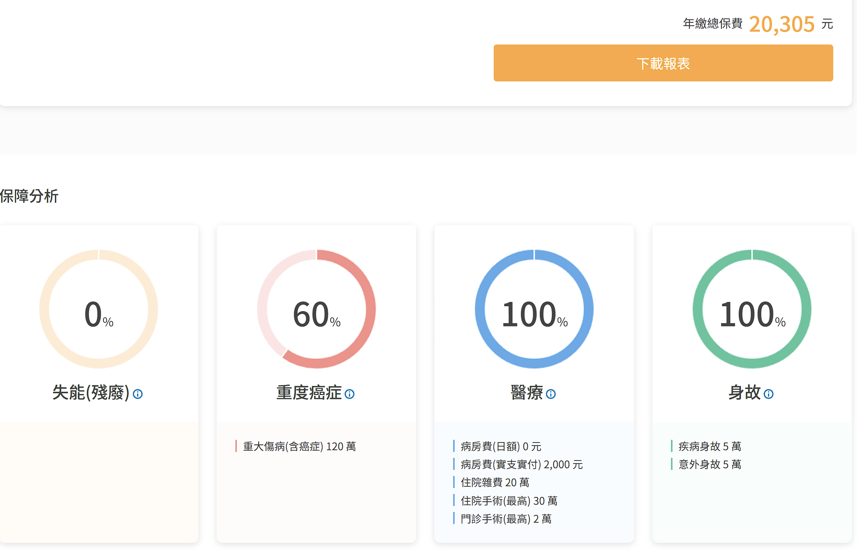Click 病房費(實支實付) 2,000 元 line

tap(521, 464)
